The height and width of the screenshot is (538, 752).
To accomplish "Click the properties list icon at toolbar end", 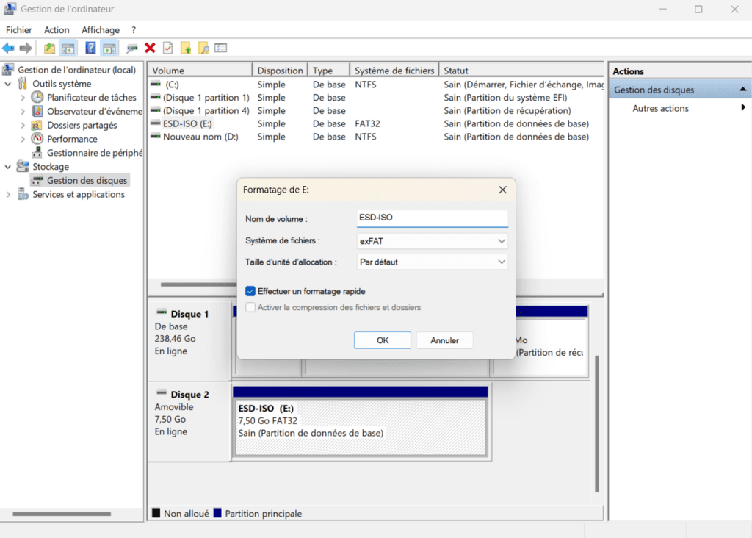I will [x=221, y=48].
